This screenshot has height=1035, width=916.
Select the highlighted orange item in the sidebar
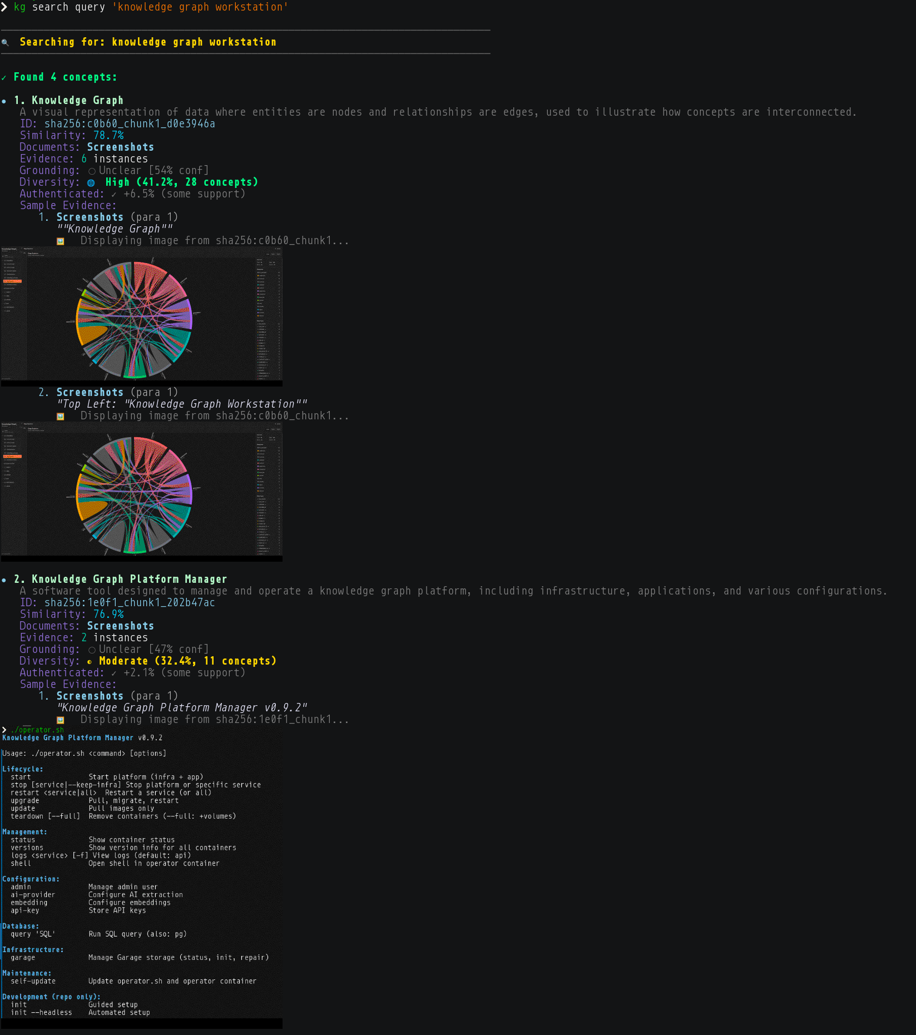point(13,281)
